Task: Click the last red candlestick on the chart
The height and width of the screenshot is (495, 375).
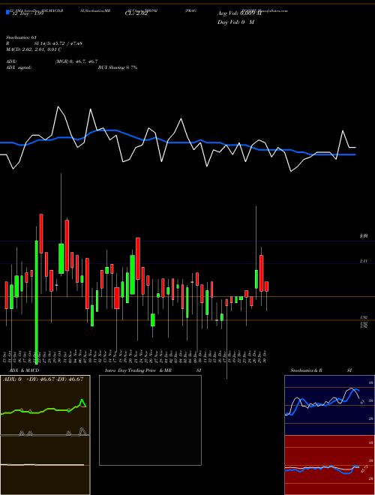Action: (267, 286)
